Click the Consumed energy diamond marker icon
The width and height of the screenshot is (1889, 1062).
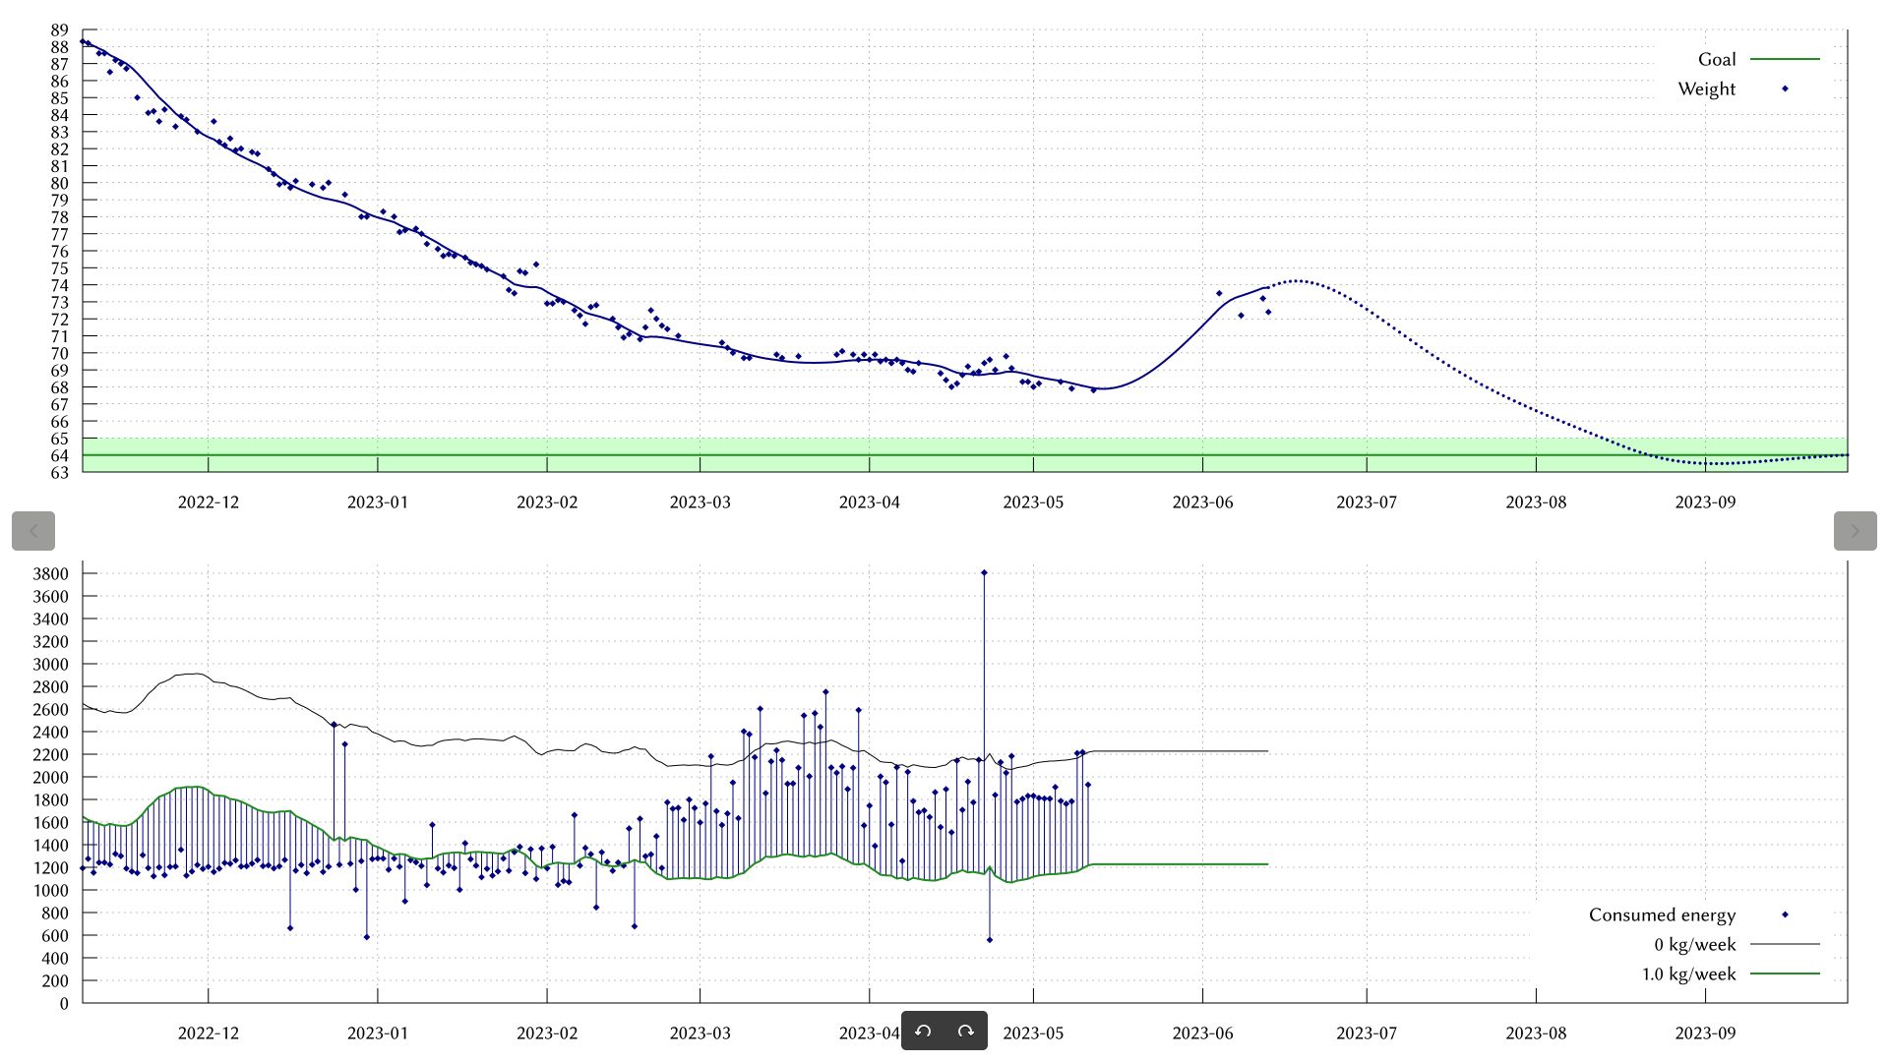click(x=1785, y=914)
